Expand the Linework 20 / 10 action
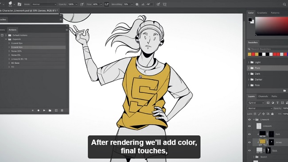Image resolution: width=288 pixels, height=162 pixels. (x=9, y=59)
